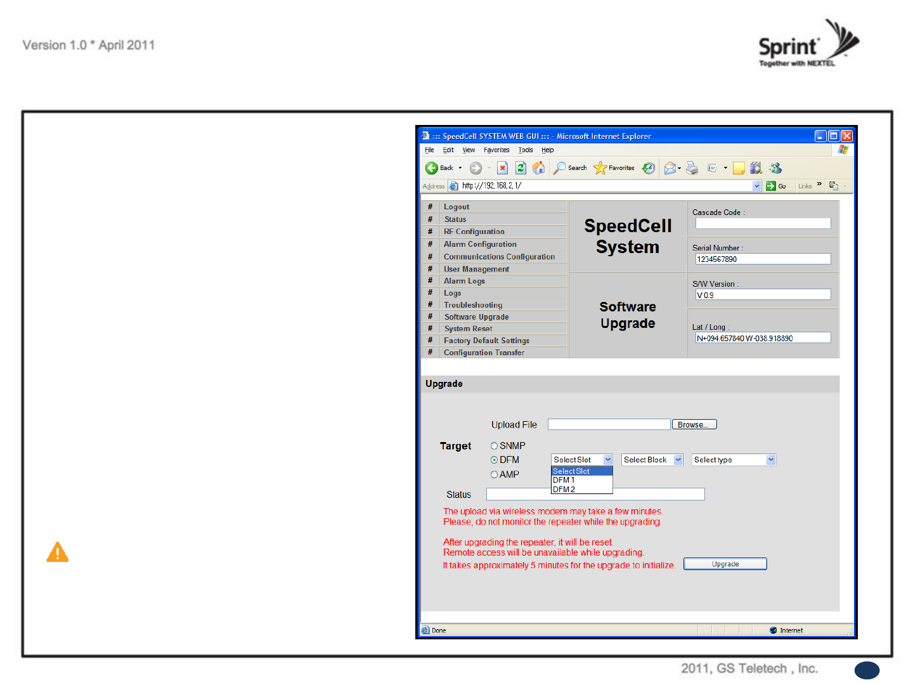View the Alarm Logs page

[464, 281]
